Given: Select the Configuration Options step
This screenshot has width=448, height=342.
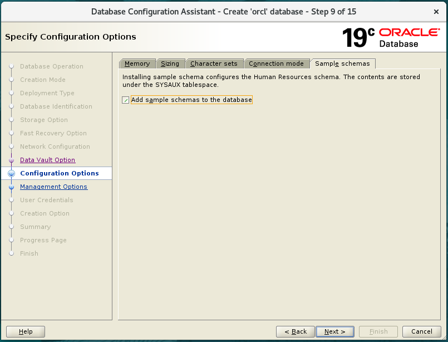Looking at the screenshot, I should (x=60, y=173).
